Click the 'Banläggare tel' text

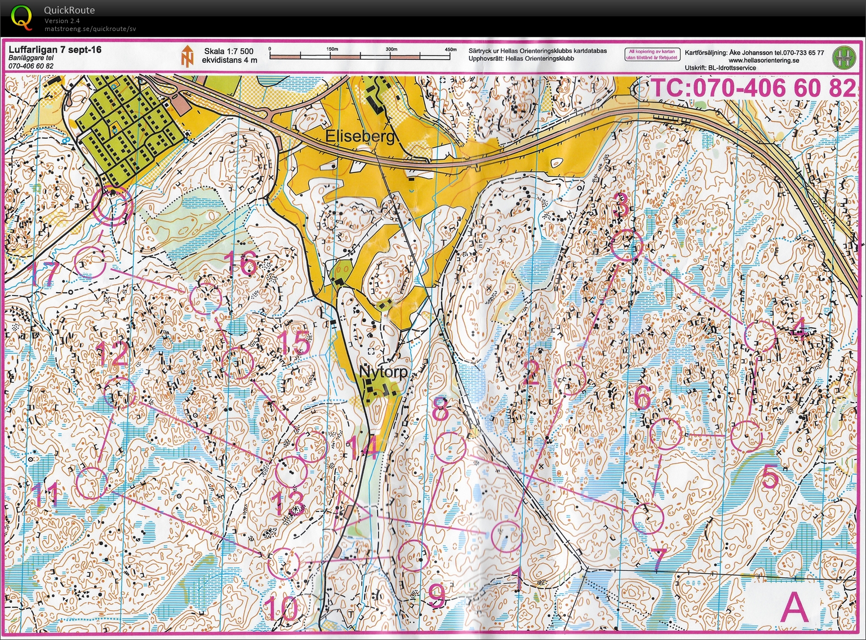coord(32,58)
